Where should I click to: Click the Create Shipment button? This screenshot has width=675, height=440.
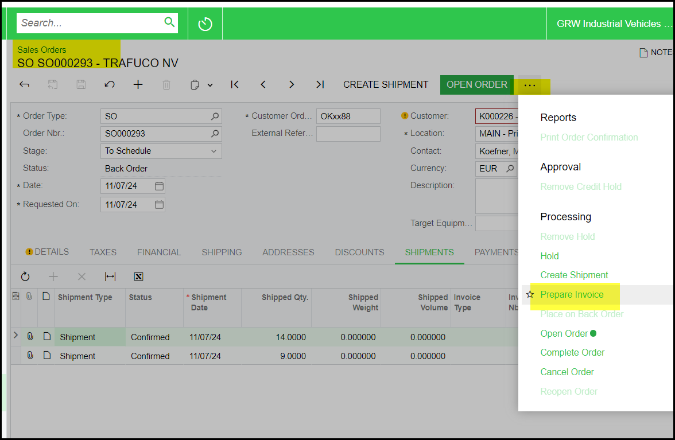[385, 85]
